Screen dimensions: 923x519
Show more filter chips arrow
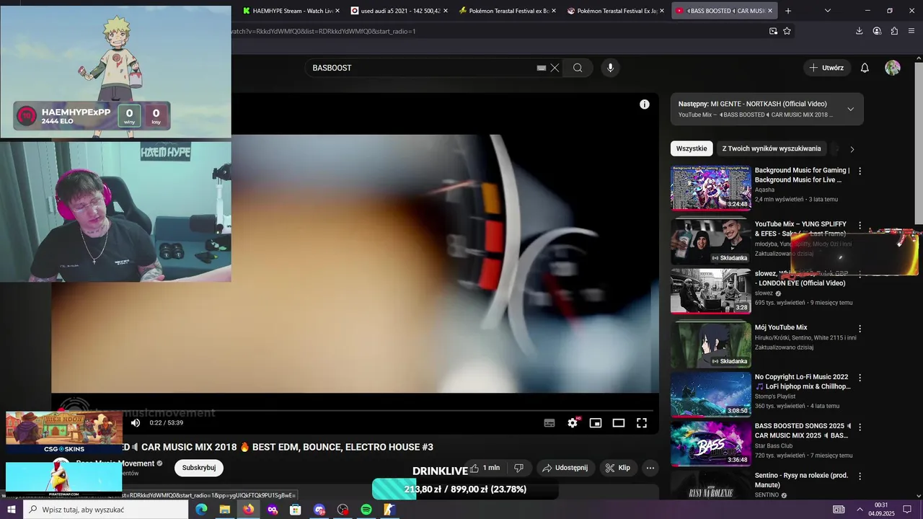pos(852,149)
